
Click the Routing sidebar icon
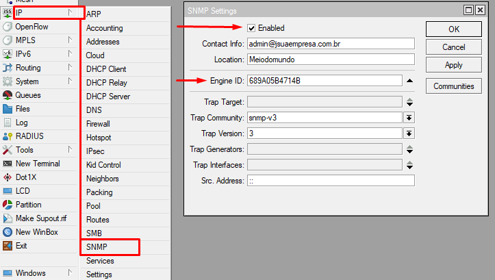[8, 68]
